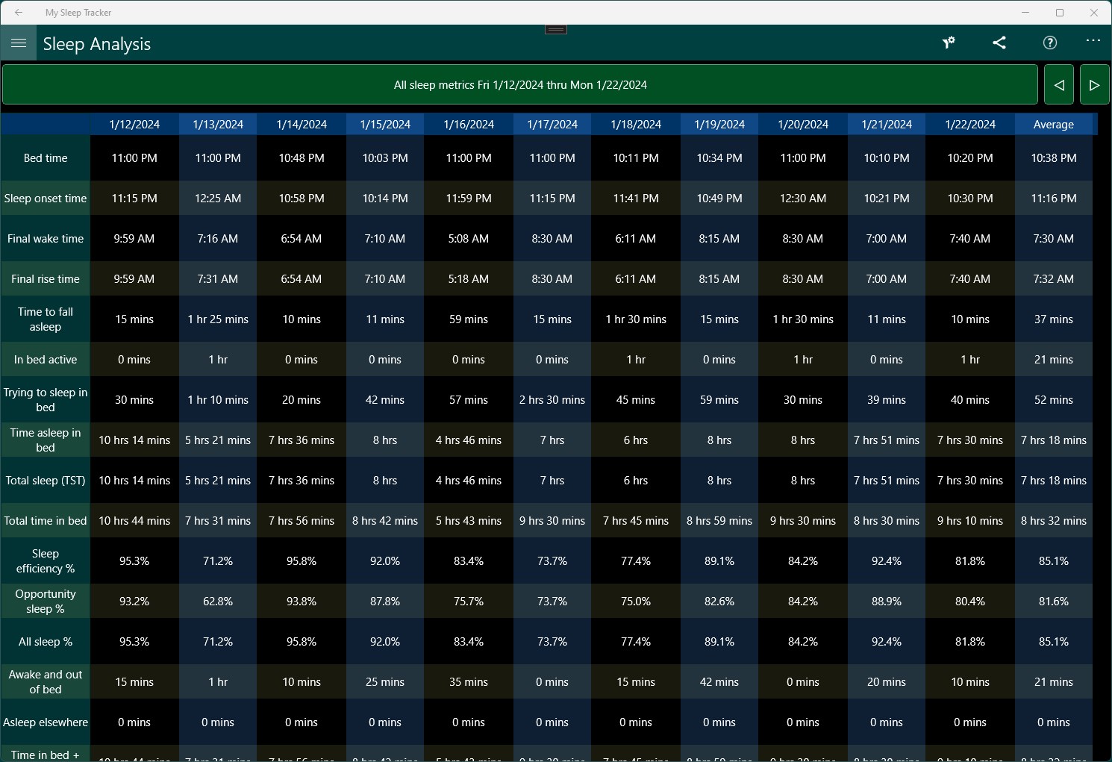Click the 12:25 AM sleep onset cell
The width and height of the screenshot is (1112, 762).
click(x=218, y=199)
